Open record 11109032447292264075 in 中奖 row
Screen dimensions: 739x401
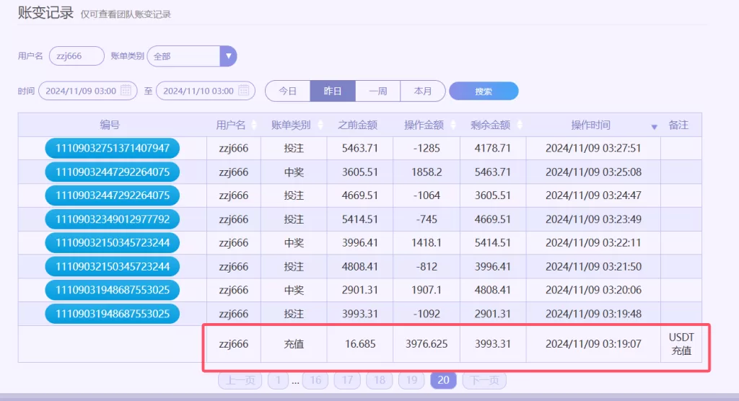click(112, 172)
